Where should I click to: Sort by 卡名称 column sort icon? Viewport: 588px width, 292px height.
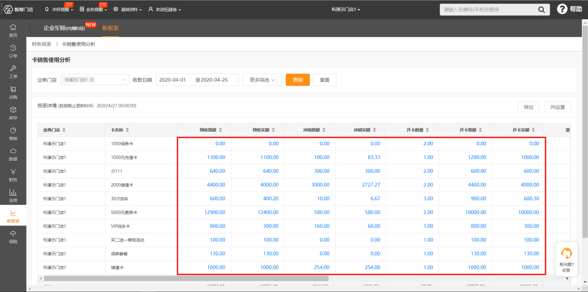[127, 130]
